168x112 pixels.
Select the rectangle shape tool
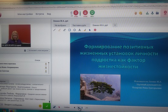coord(70,30)
